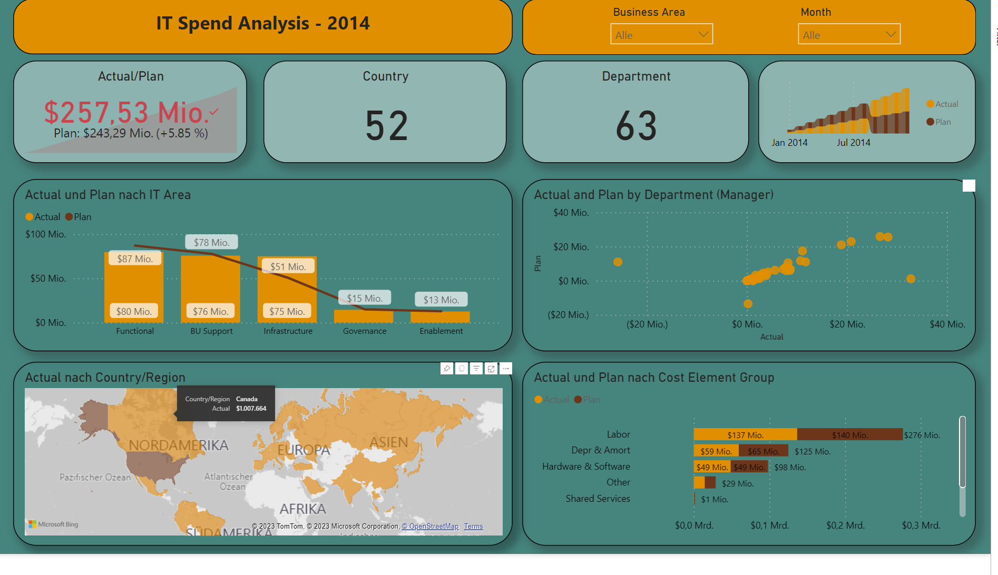Toggle the Plan legend in the trend sparkline card
This screenshot has height=575, width=998.
[x=940, y=122]
